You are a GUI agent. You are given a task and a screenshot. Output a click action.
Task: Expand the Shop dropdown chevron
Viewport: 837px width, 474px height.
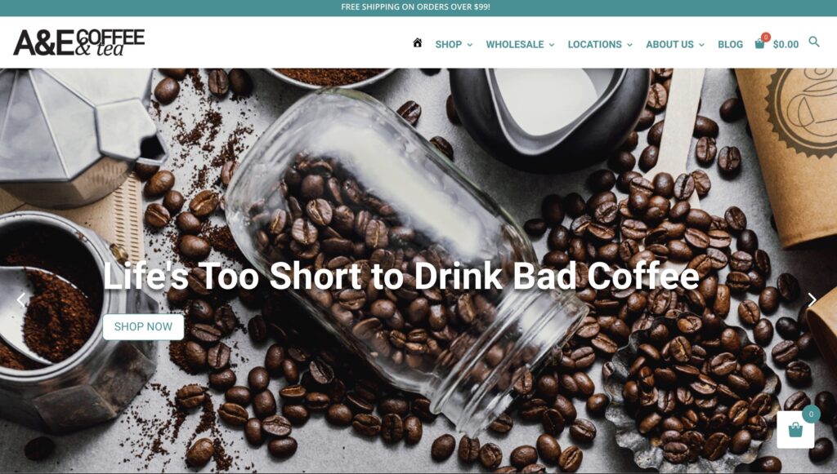[x=470, y=45]
